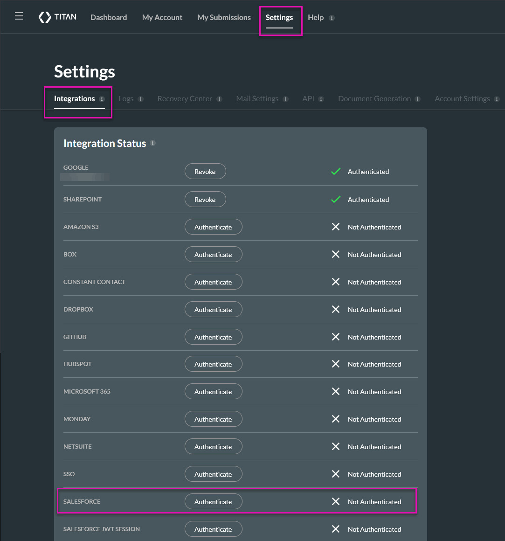Click the X icon in the HubSpot row
This screenshot has width=505, height=541.
(x=336, y=364)
